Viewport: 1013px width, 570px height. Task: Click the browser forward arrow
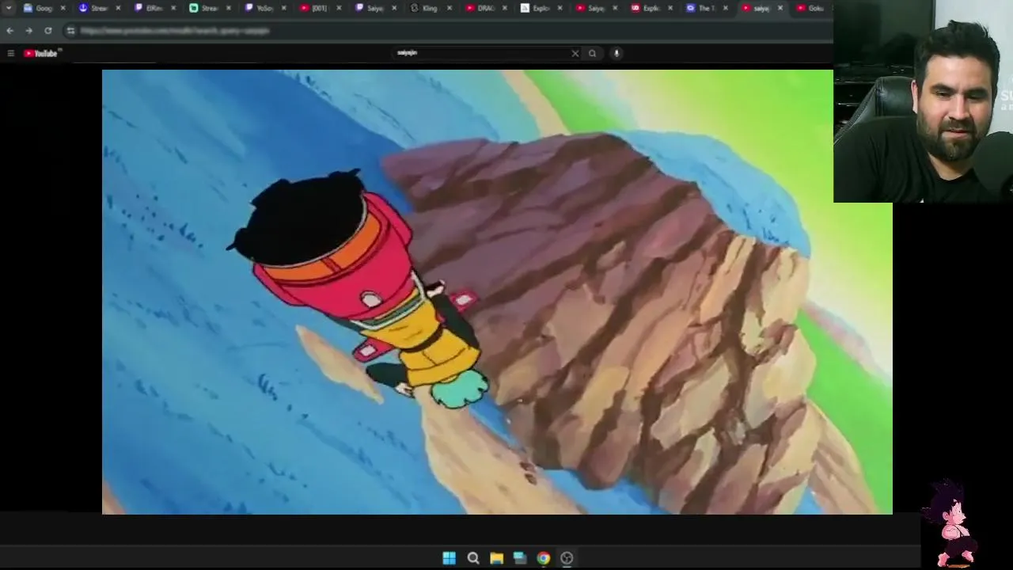[x=28, y=30]
